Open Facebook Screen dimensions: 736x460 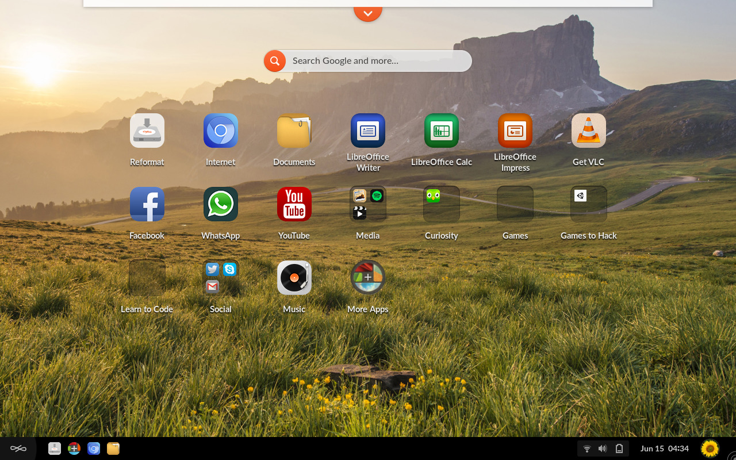pos(147,204)
